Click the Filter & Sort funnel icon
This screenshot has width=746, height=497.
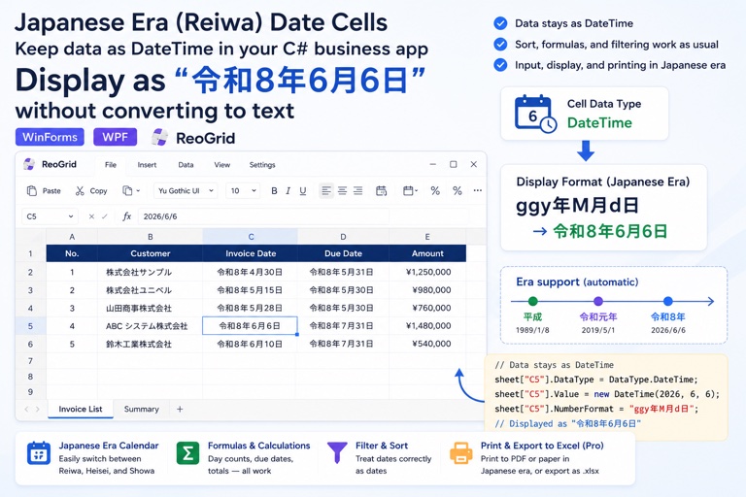tap(337, 452)
